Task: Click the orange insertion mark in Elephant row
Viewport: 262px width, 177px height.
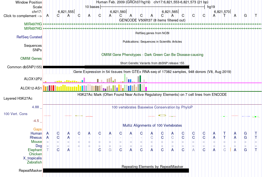Action: (230, 150)
